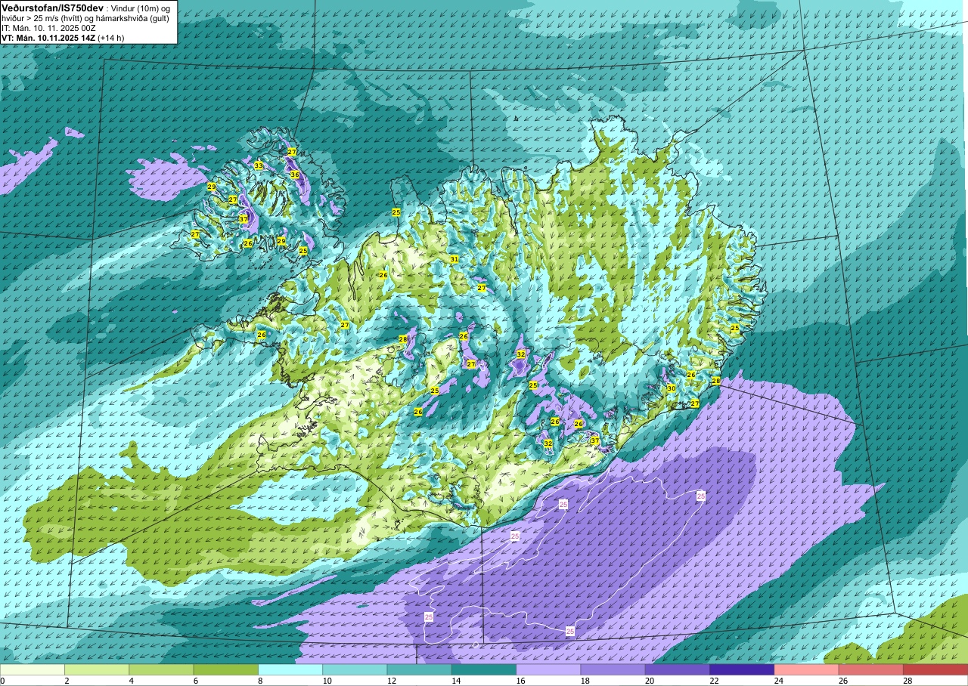Click the yellow gust label 31

pyautogui.click(x=455, y=259)
